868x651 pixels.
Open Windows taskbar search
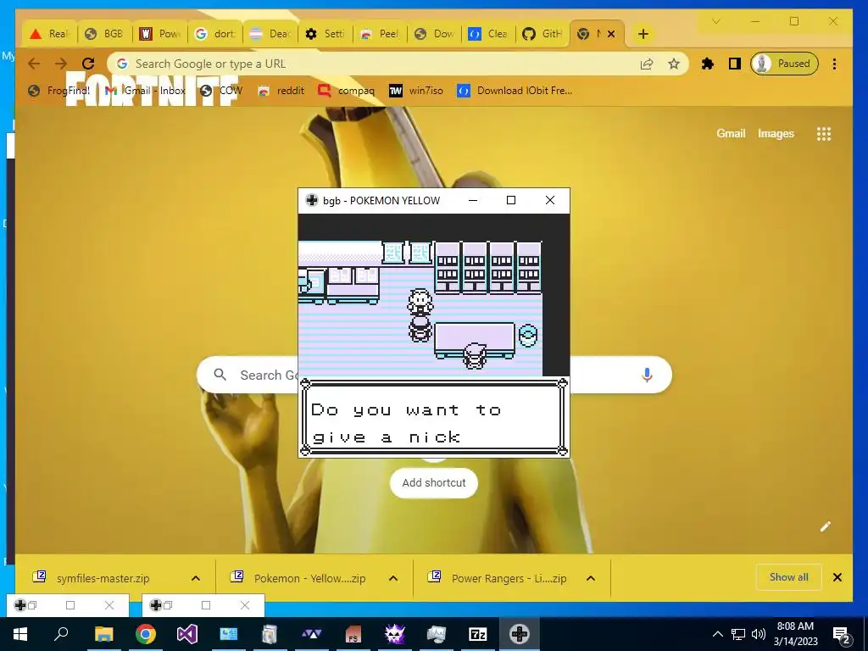[61, 634]
